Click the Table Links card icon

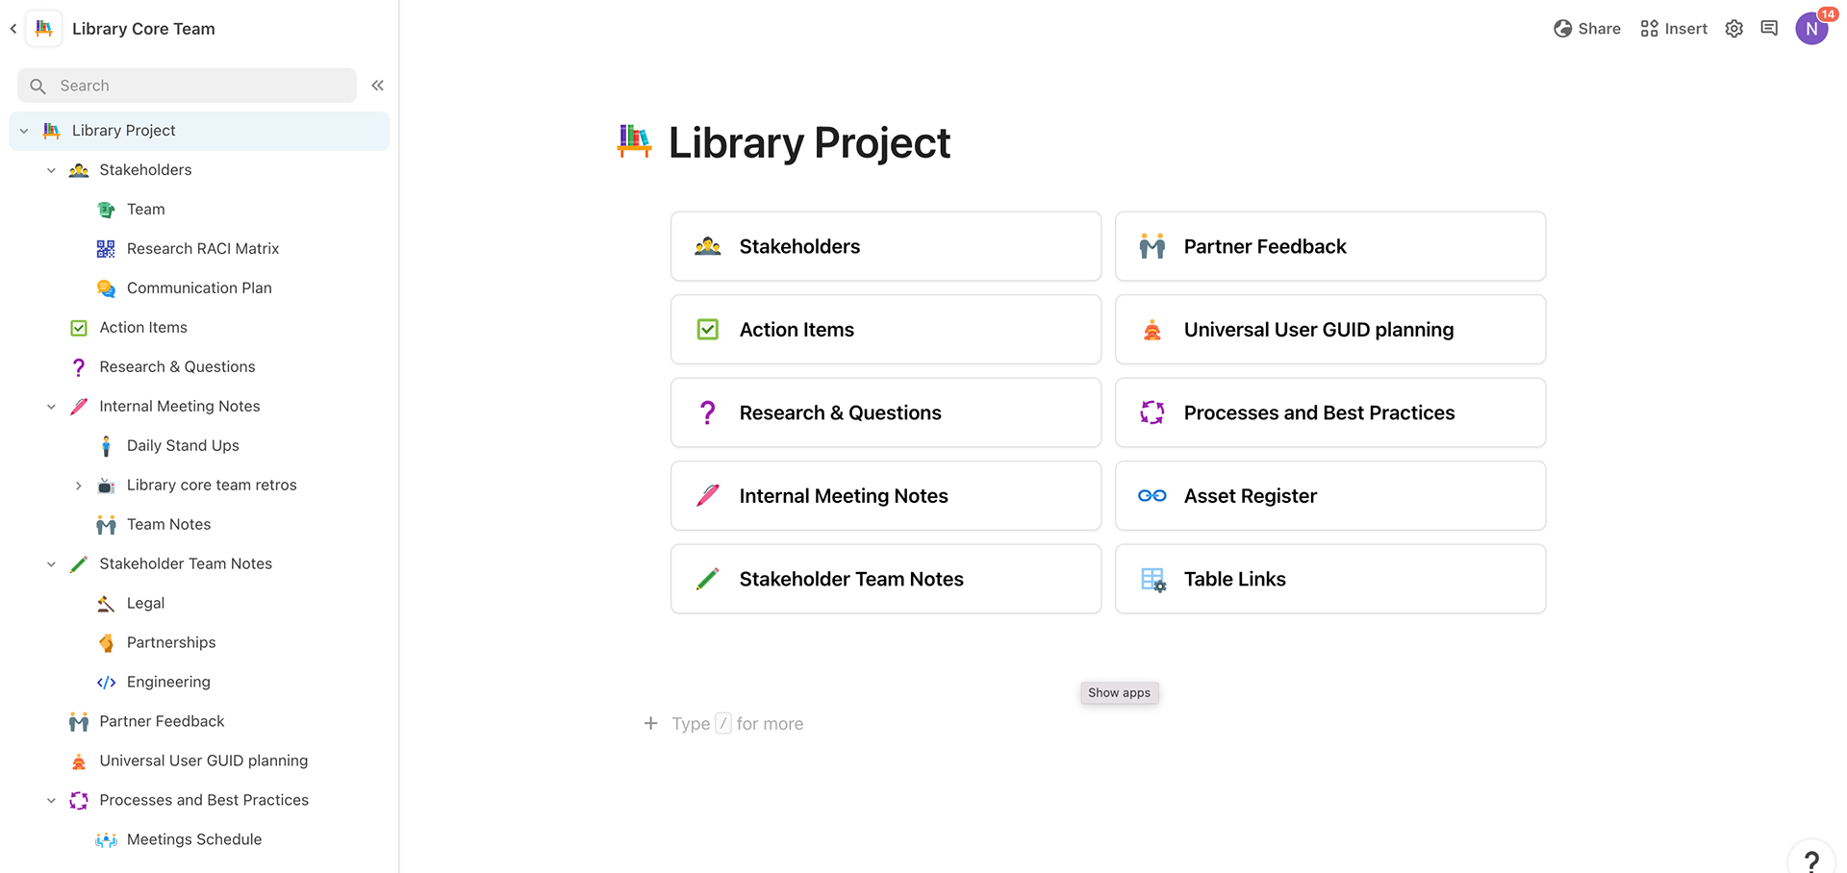pos(1152,579)
